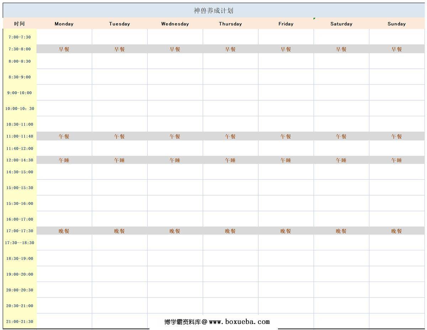Click the 9:00-10:00 time cell
This screenshot has width=427, height=330.
[20, 92]
